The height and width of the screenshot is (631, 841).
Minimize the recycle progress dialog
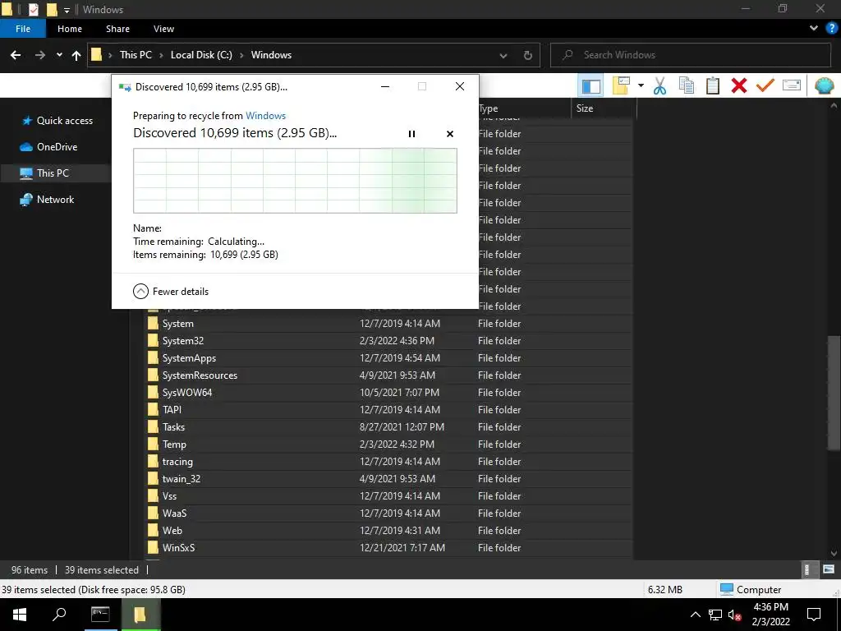385,86
